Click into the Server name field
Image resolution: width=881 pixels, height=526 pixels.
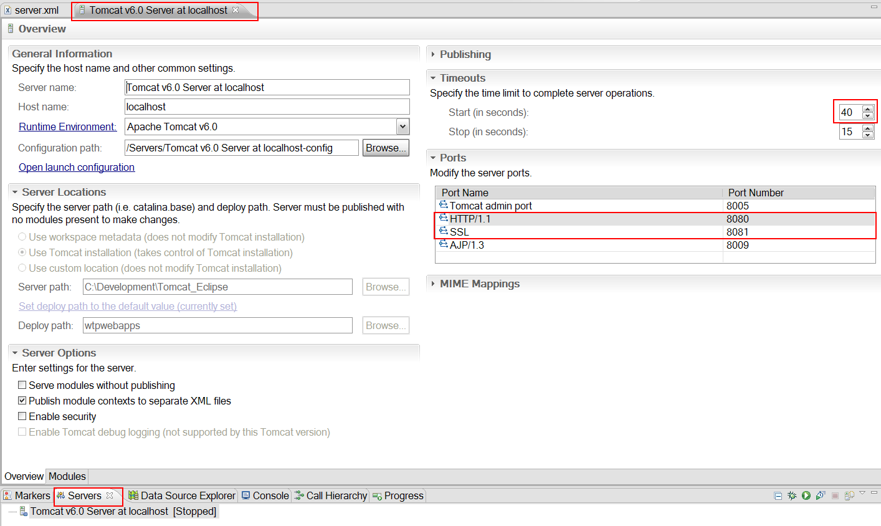(267, 87)
